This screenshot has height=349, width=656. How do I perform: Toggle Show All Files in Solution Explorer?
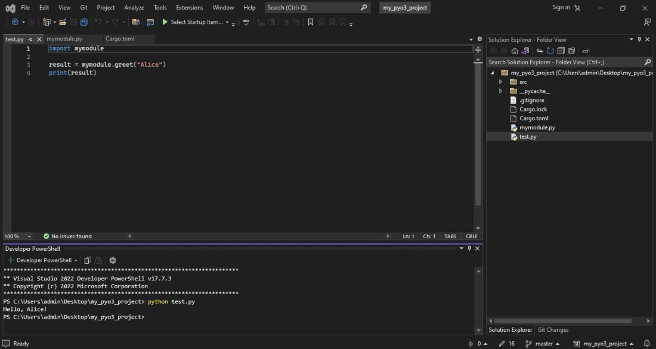click(571, 51)
